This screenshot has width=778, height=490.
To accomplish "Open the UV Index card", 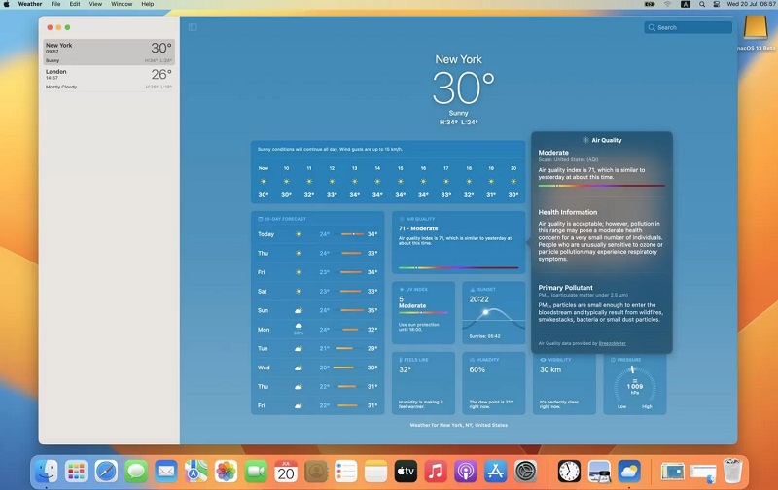I will (423, 312).
